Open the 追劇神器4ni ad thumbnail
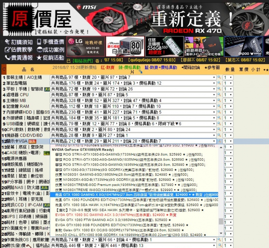The height and width of the screenshot is (248, 269). coord(204,47)
